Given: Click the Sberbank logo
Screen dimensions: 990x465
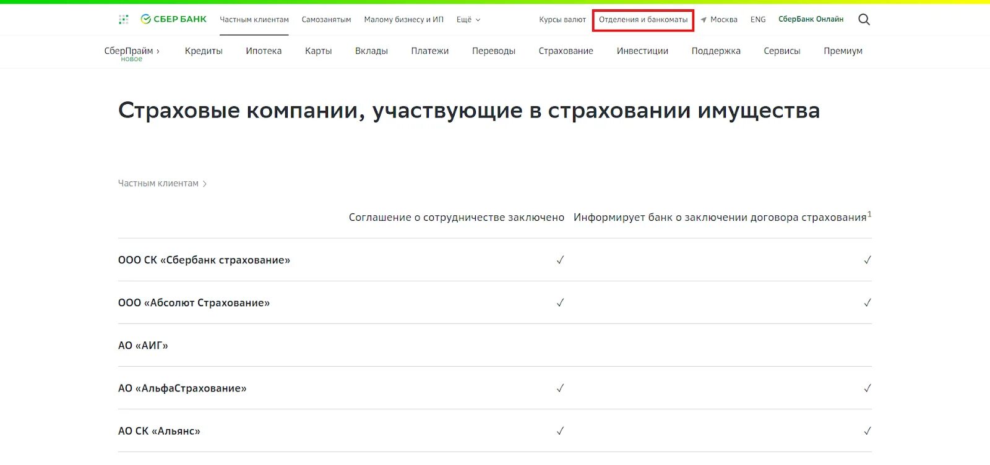Looking at the screenshot, I should tap(174, 19).
